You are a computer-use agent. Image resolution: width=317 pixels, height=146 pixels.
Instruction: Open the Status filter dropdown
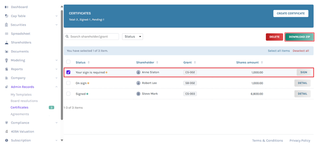click(133, 37)
